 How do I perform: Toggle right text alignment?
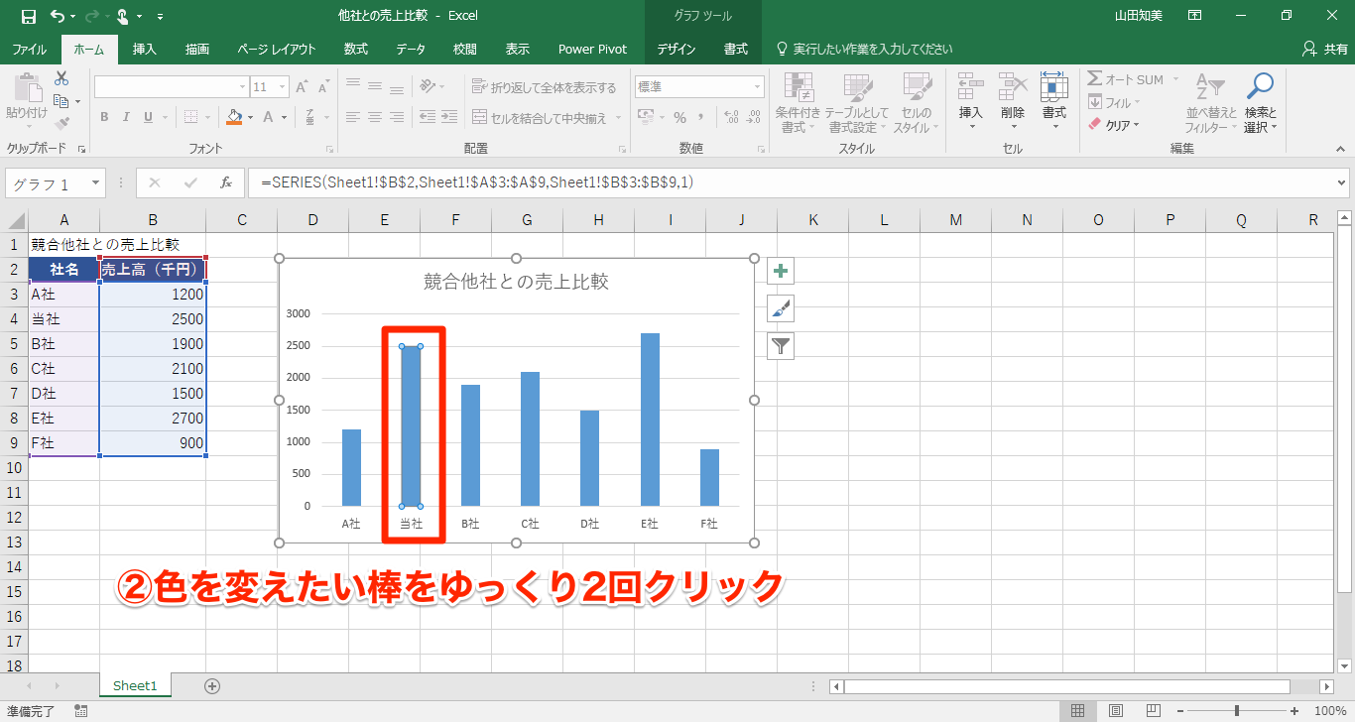click(x=398, y=117)
